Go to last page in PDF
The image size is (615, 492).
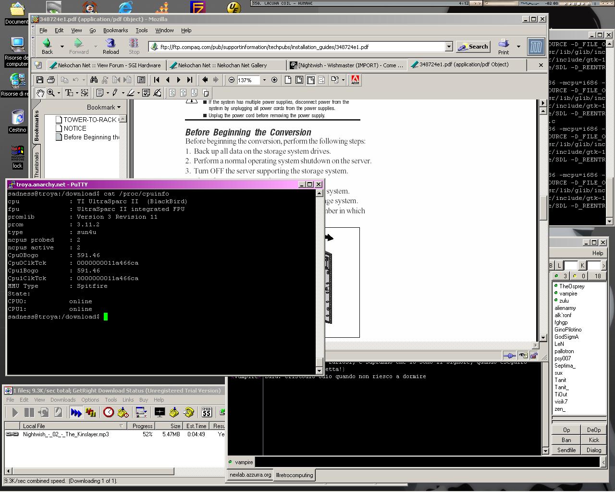tap(190, 80)
